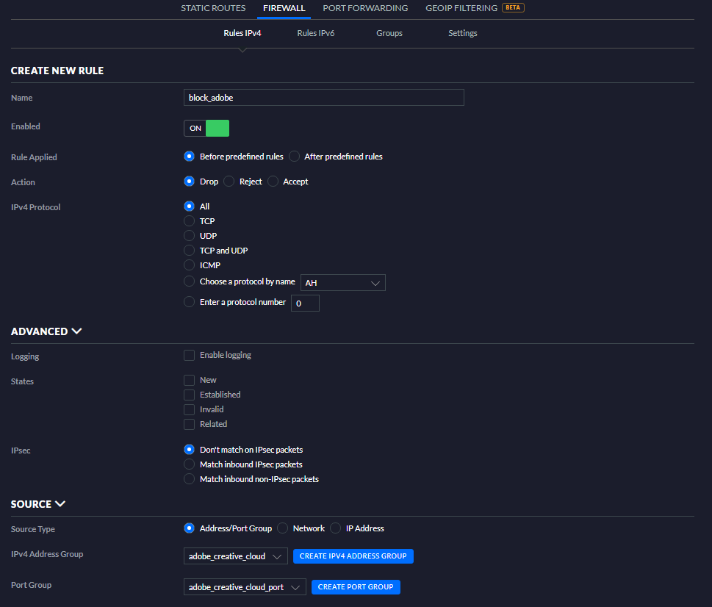
Task: Select IP Address source type
Action: tap(336, 528)
